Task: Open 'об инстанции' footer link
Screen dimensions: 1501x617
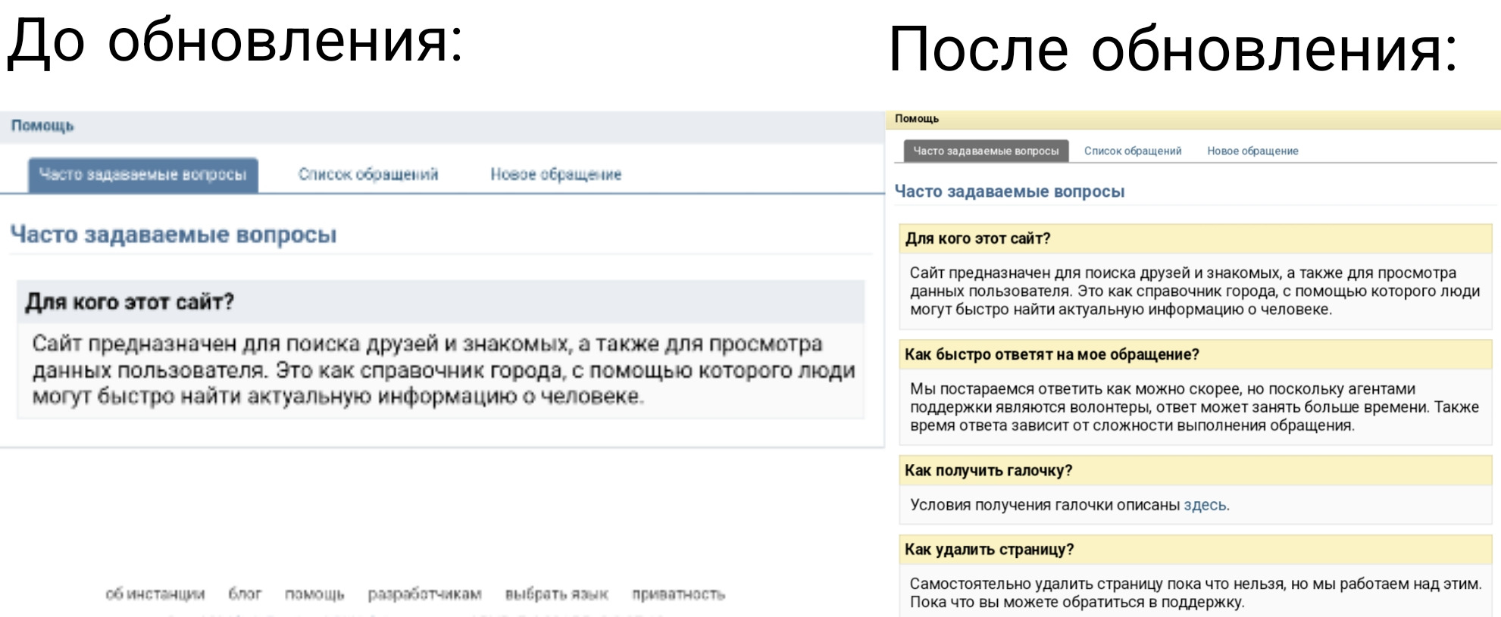Action: click(155, 594)
